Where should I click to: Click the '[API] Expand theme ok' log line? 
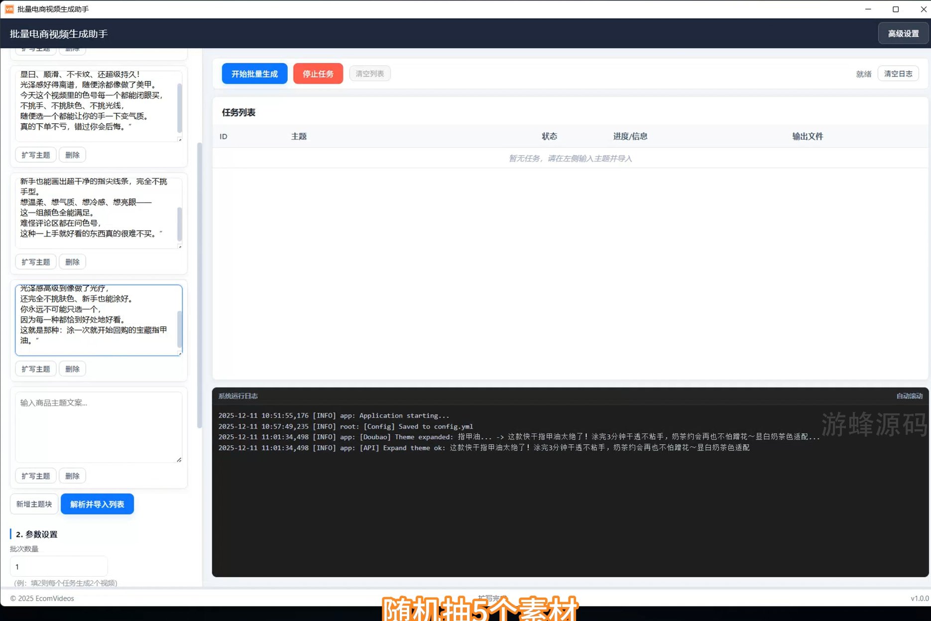(484, 448)
